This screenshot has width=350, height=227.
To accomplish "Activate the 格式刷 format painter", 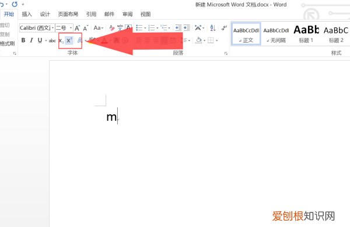I will pyautogui.click(x=8, y=44).
